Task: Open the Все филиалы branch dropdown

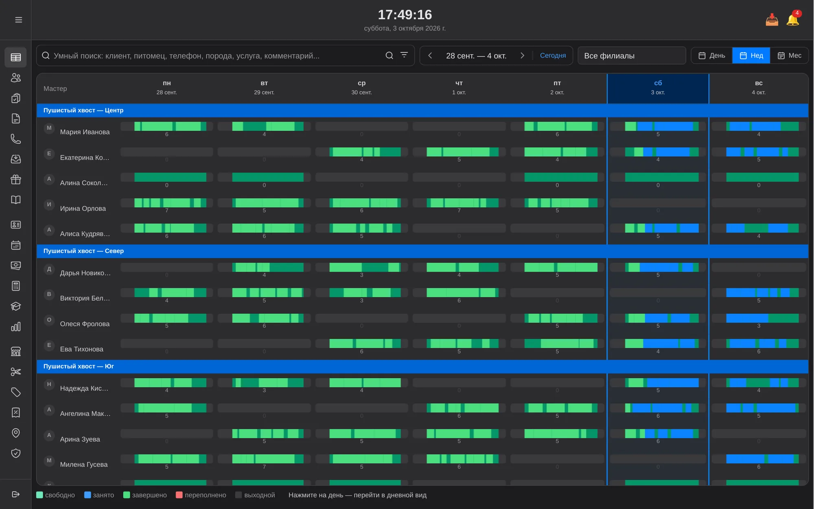Action: point(632,55)
